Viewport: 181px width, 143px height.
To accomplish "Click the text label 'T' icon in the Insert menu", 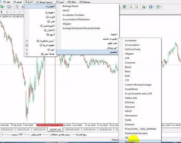I will pyautogui.click(x=27, y=54).
